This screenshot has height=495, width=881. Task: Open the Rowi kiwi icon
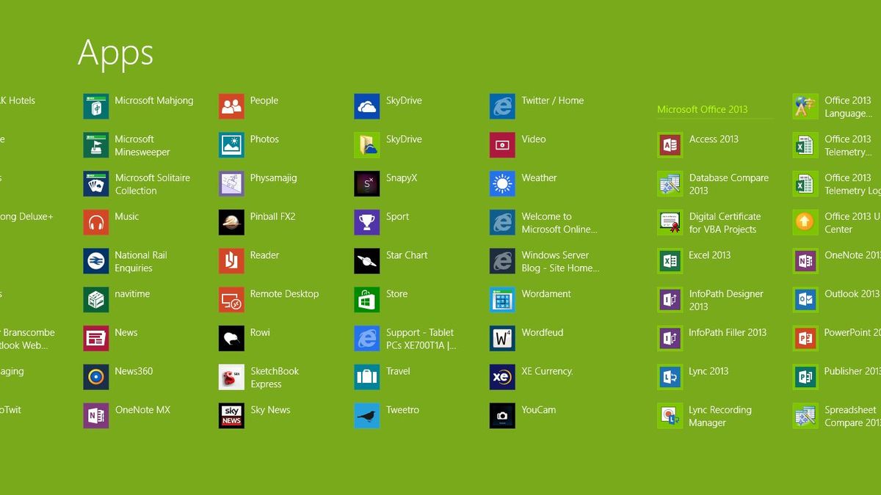(231, 339)
